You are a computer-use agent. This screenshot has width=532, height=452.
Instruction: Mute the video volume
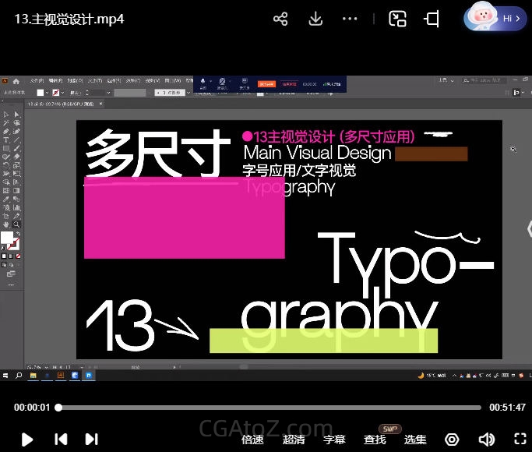[x=486, y=439]
